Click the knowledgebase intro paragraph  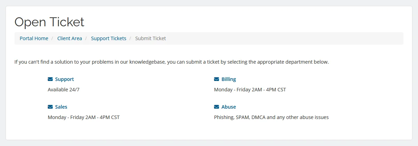pos(171,62)
